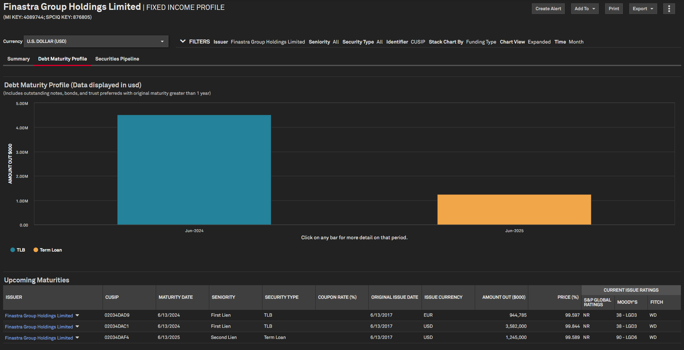Open the Add To dropdown
This screenshot has height=350, width=684.
(584, 9)
